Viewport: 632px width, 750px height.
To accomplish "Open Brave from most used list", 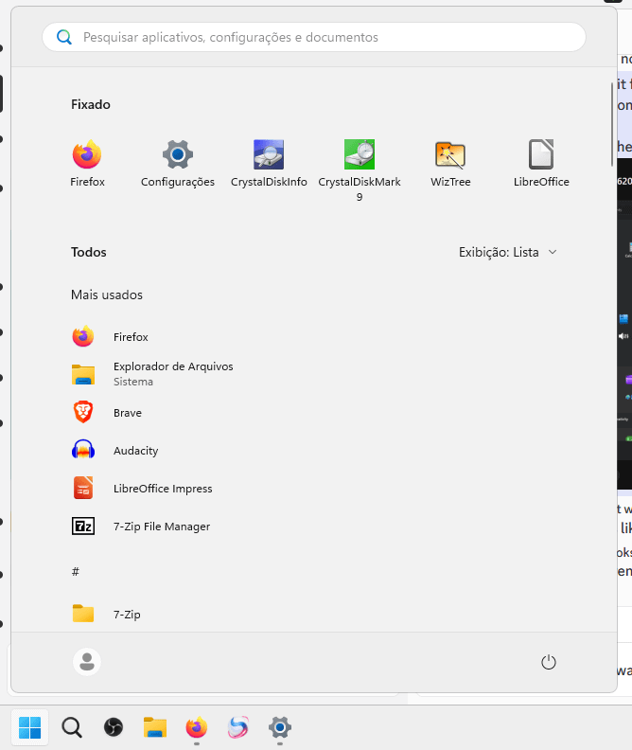I will (x=127, y=413).
